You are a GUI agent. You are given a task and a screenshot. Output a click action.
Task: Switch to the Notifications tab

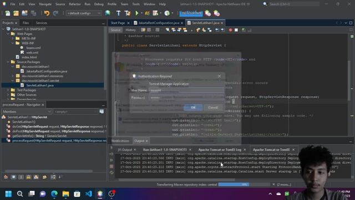coord(120,141)
